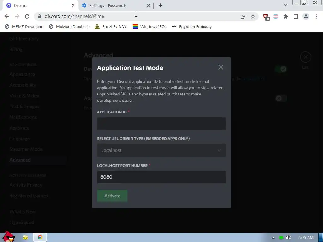
Task: Toggle the Application Test Mode switch
Action: [x=281, y=98]
